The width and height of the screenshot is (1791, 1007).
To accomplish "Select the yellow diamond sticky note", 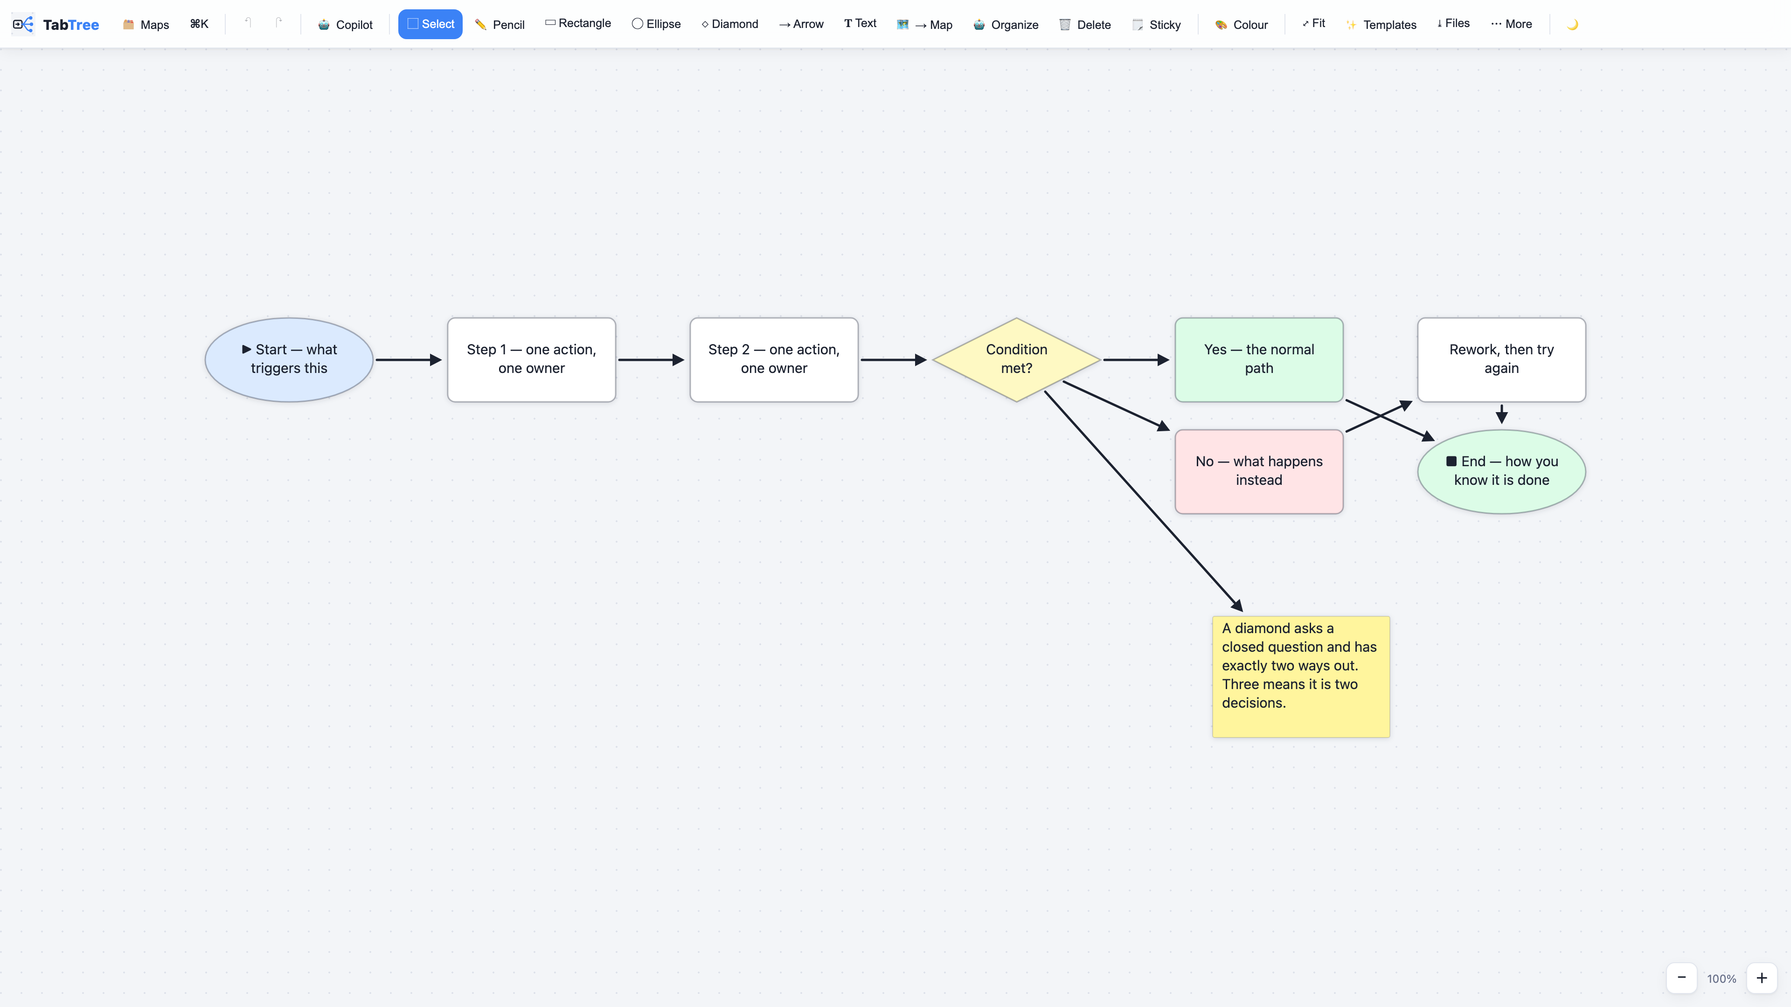I will [1301, 676].
